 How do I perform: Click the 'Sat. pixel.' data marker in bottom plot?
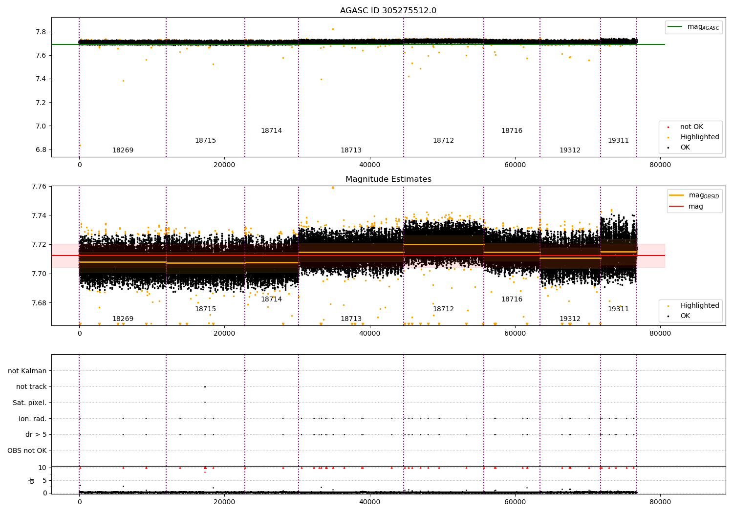(x=205, y=403)
